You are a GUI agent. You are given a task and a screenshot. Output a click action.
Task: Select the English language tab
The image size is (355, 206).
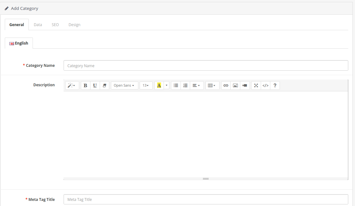click(19, 43)
